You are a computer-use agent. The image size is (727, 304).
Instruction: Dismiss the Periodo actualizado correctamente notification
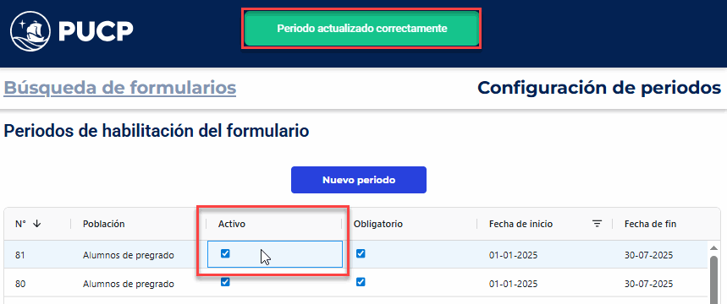coord(361,29)
